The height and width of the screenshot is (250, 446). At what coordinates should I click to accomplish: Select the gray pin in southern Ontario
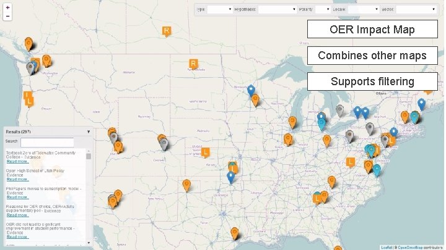click(339, 110)
